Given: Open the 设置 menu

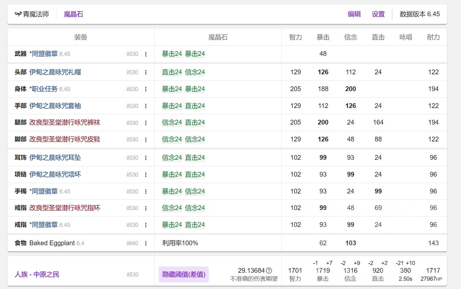Looking at the screenshot, I should point(378,14).
